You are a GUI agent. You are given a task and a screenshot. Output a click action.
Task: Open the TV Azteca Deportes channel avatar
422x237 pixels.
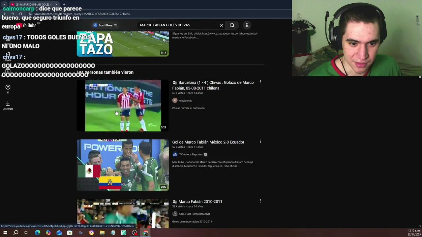[175, 154]
